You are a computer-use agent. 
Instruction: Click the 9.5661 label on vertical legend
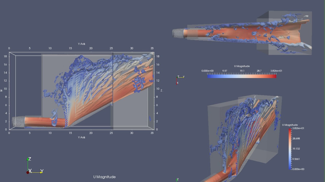296,159
